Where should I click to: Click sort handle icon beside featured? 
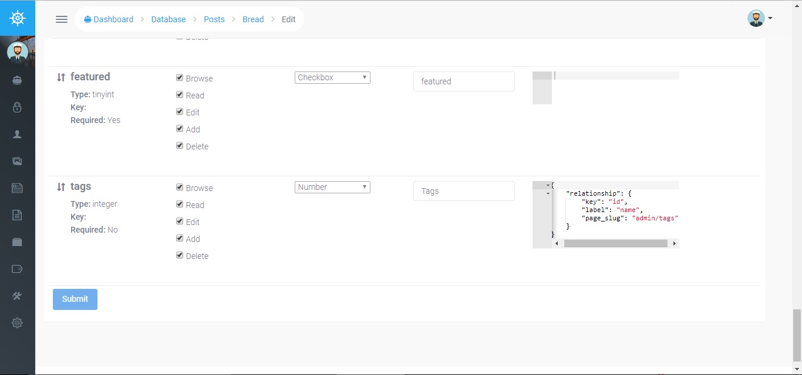60,77
